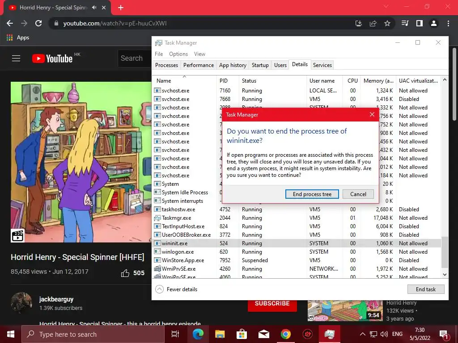Select UserOOBEBroker.exe process
Image resolution: width=458 pixels, height=343 pixels.
coord(297,235)
